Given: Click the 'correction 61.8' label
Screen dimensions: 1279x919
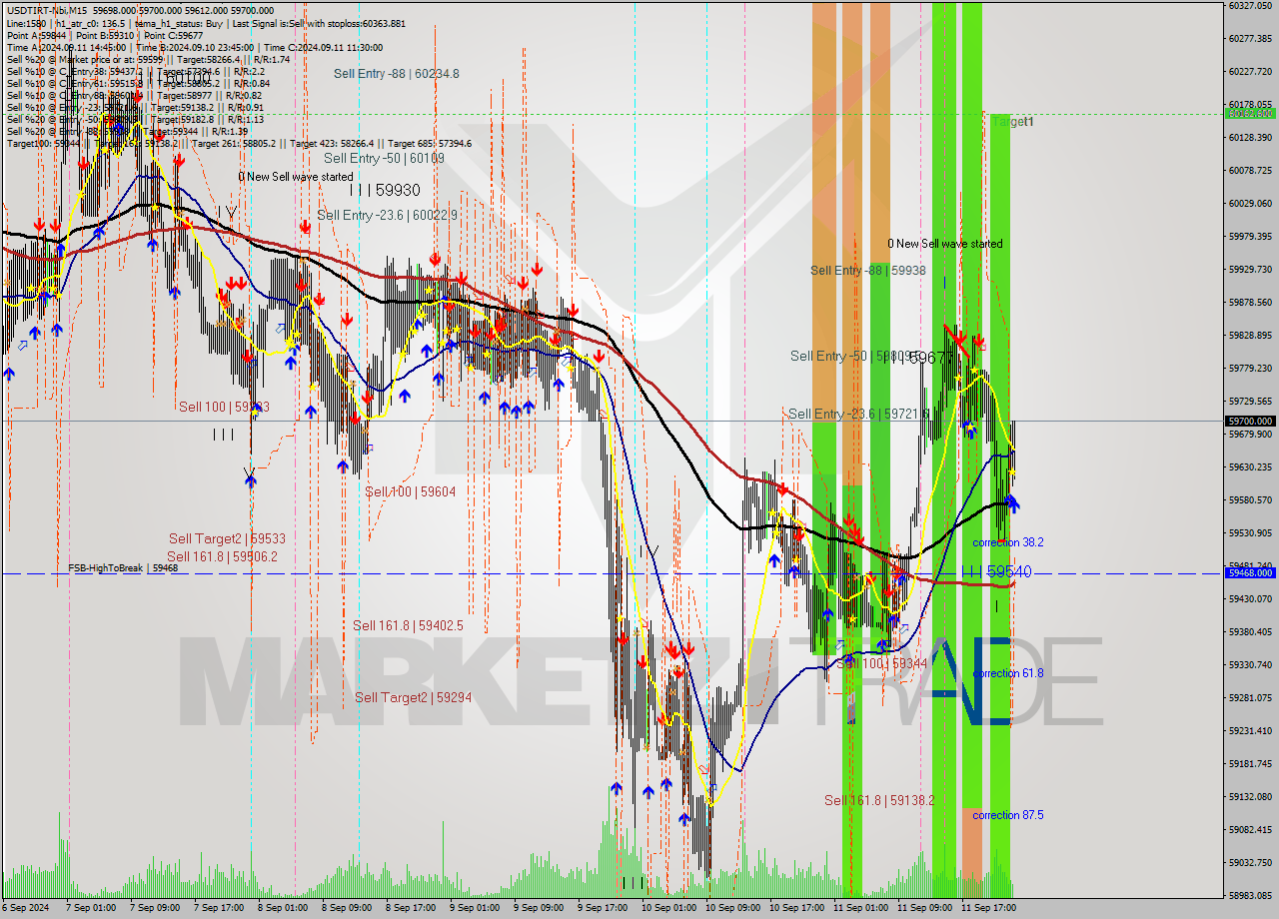Looking at the screenshot, I should pyautogui.click(x=1008, y=673).
